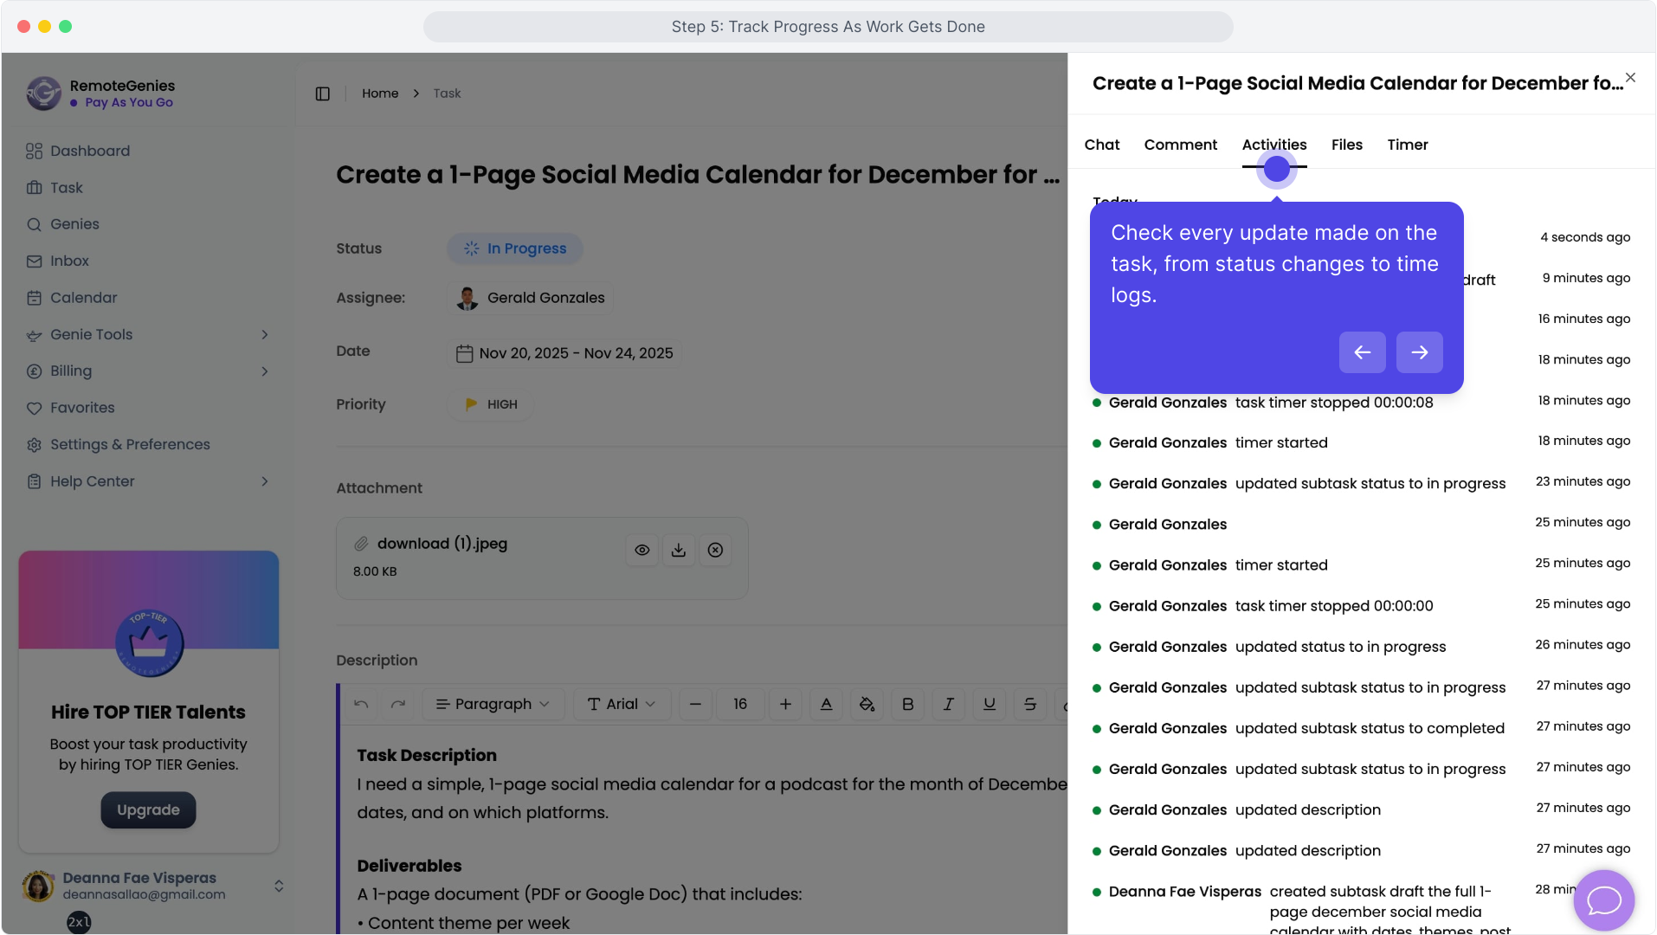This screenshot has height=935, width=1657.
Task: Decrease the font size with minus
Action: click(695, 704)
